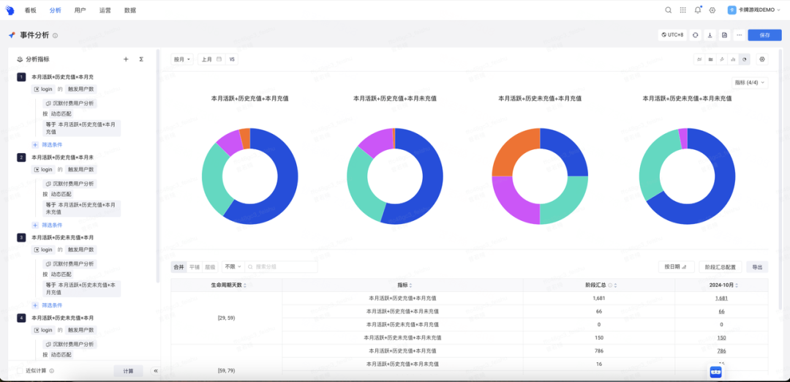Click the download icon in header
Screen dimensions: 790x382
[710, 35]
